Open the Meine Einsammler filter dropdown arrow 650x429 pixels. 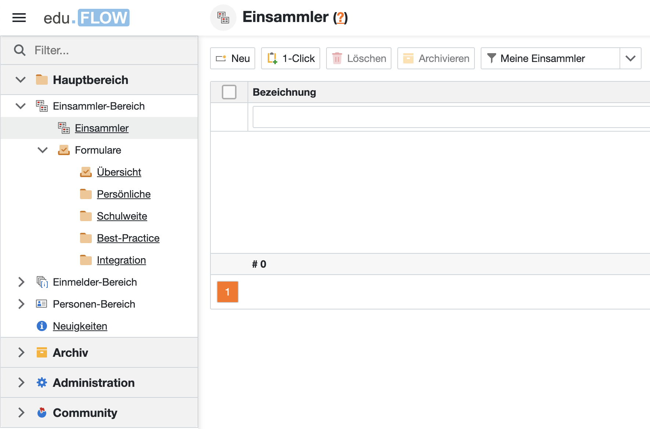pos(630,58)
